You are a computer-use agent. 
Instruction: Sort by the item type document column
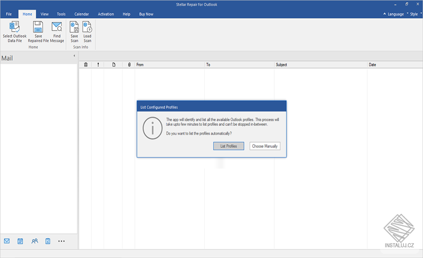[114, 64]
